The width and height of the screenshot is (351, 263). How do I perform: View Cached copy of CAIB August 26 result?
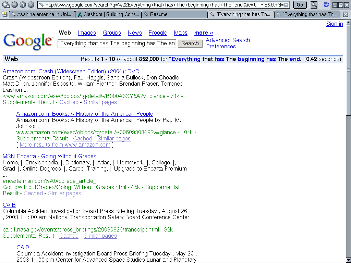(69, 236)
